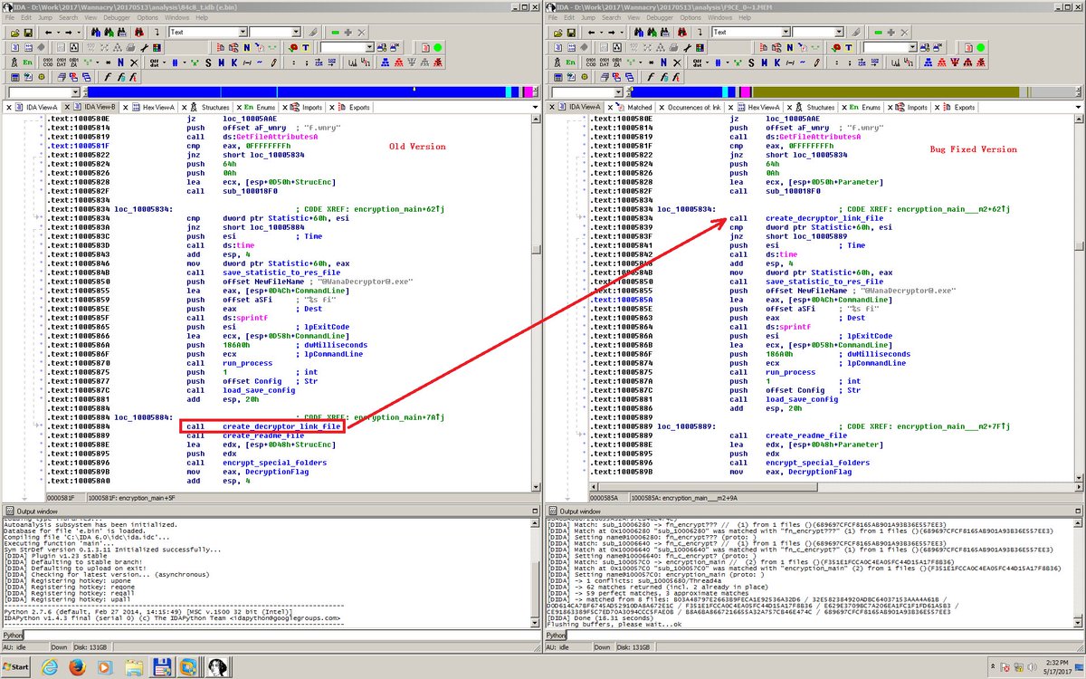
Task: Open the Jump menu in left IDA window
Action: coord(44,17)
